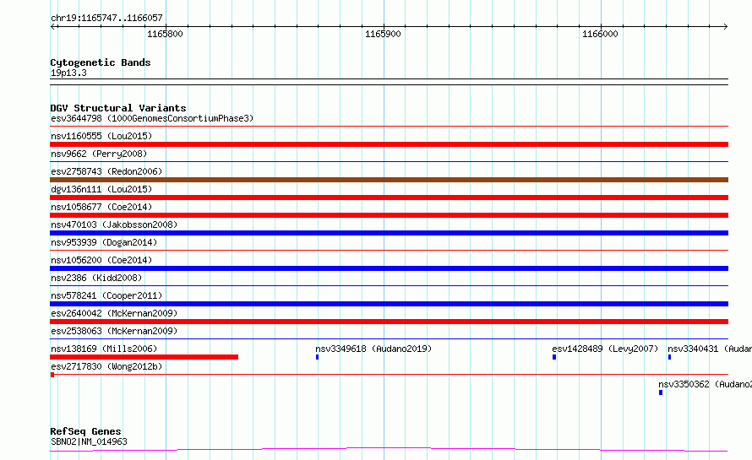Image resolution: width=752 pixels, height=460 pixels.
Task: Click the SBNO2|NM_014963 gene label
Action: coord(90,441)
